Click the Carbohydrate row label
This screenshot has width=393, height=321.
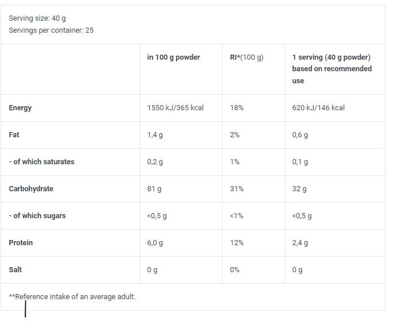(x=31, y=189)
